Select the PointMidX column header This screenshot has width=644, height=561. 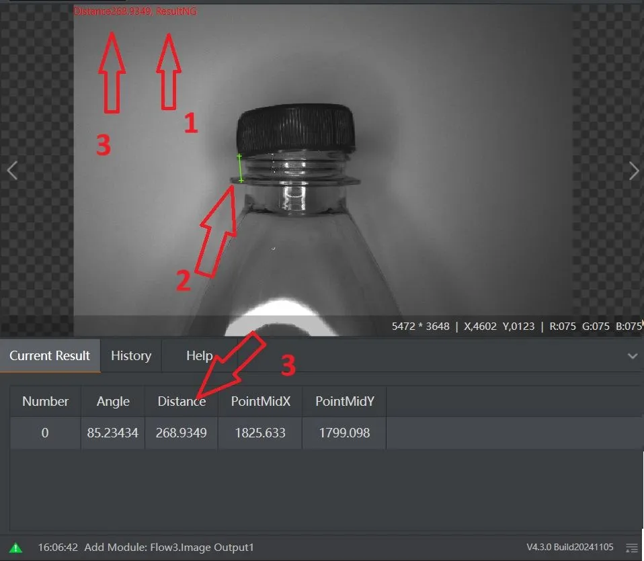click(260, 402)
